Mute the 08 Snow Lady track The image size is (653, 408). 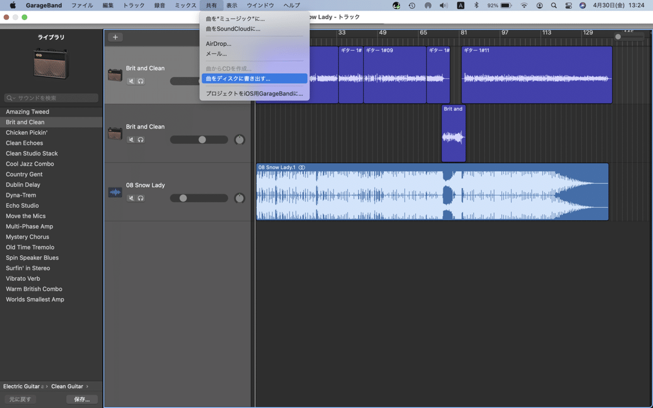click(x=131, y=198)
